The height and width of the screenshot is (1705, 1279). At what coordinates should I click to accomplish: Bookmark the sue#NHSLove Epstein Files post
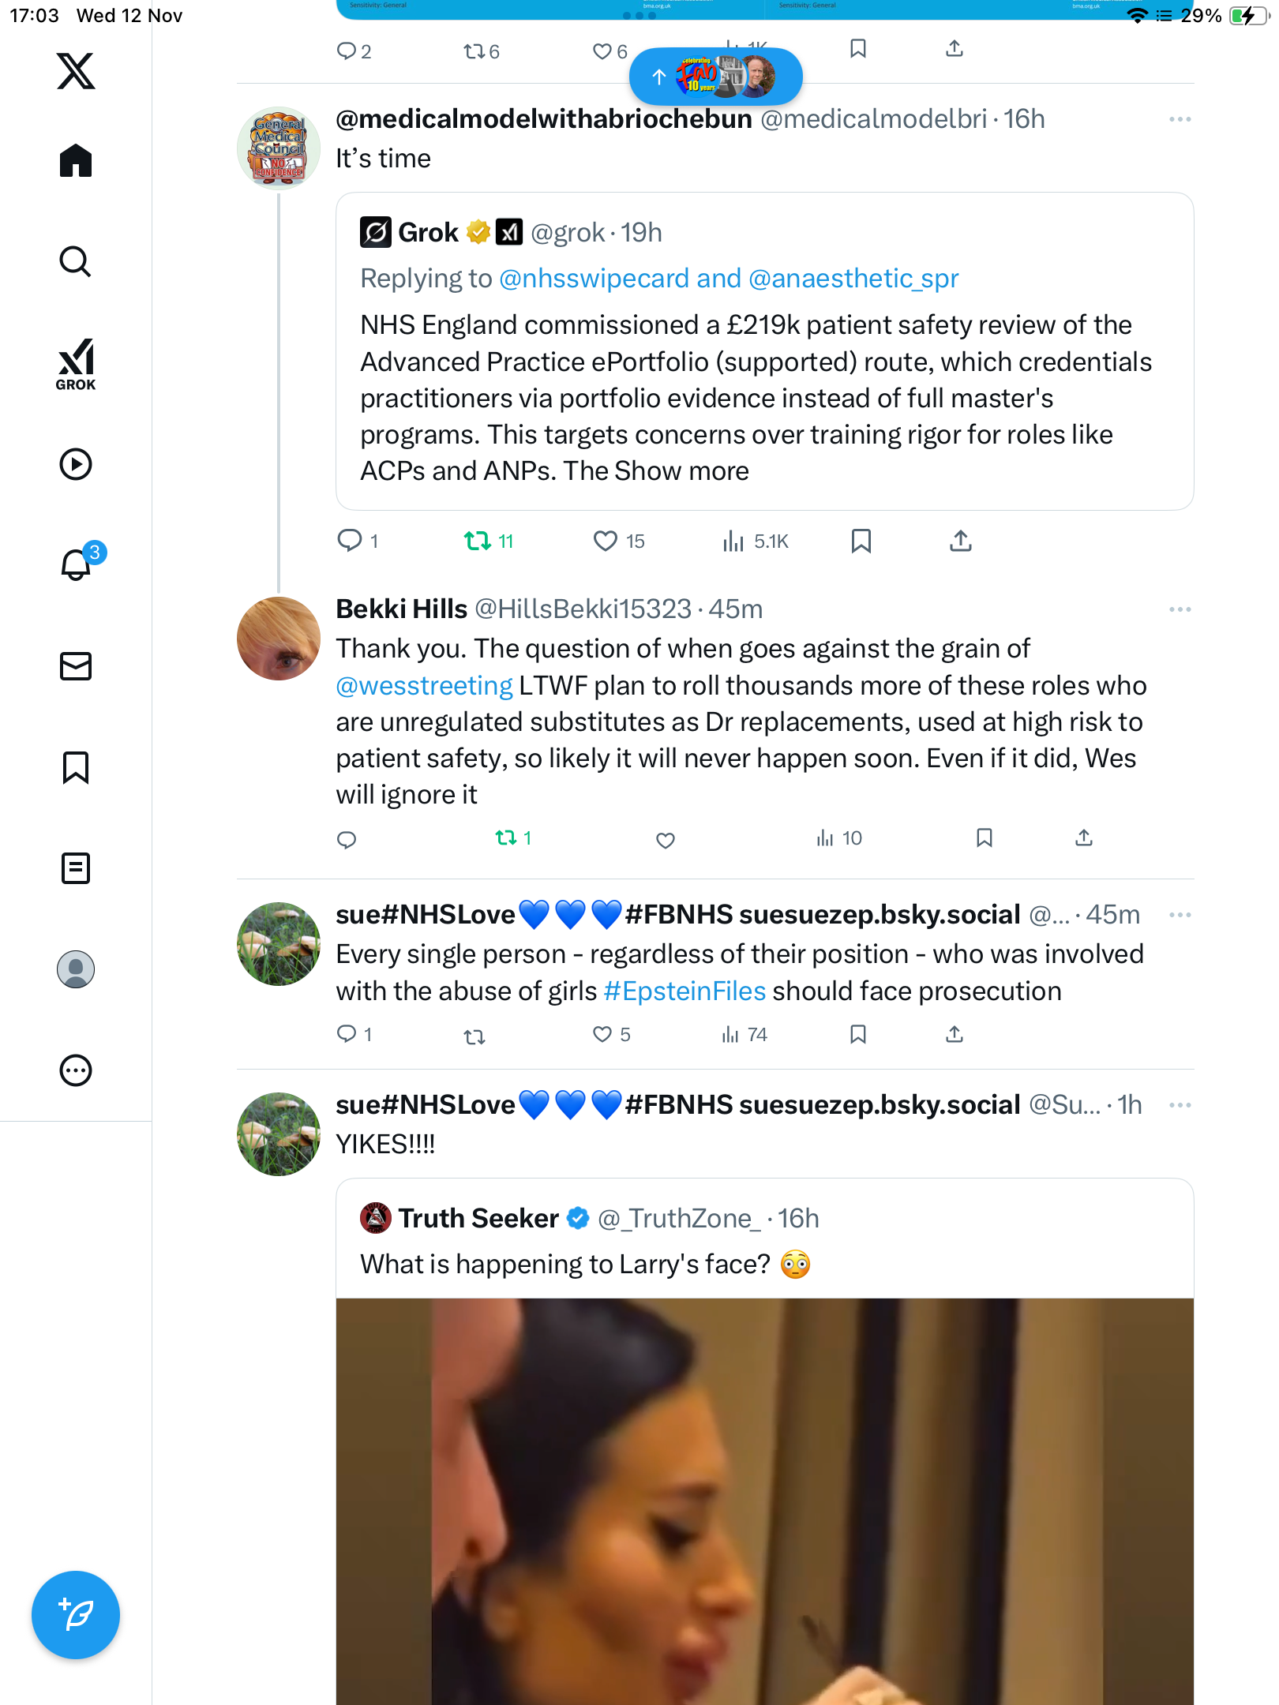pyautogui.click(x=858, y=1034)
